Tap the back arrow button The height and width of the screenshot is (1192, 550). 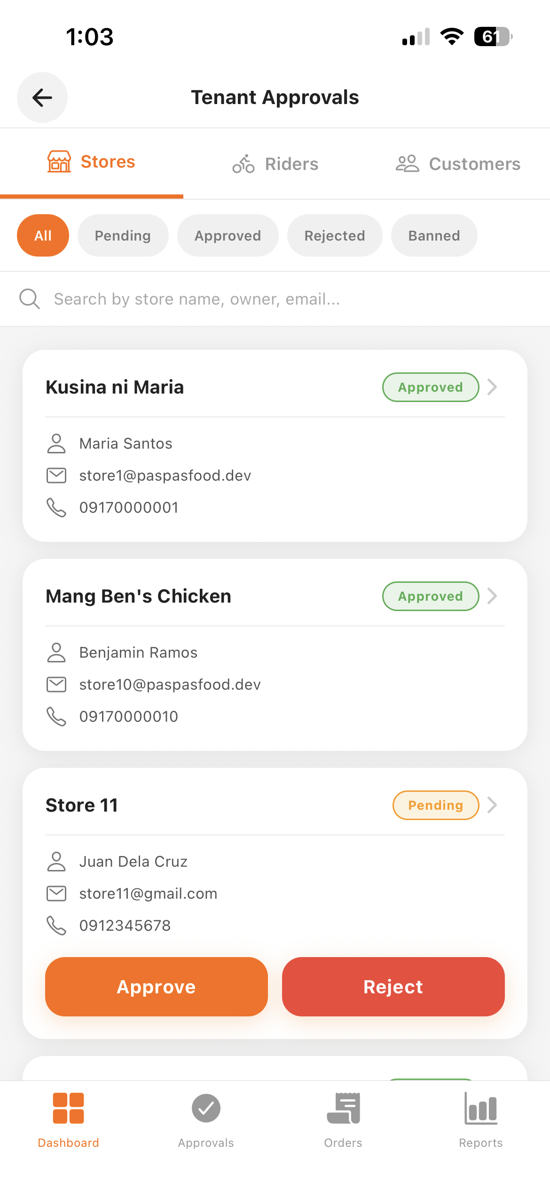(42, 97)
